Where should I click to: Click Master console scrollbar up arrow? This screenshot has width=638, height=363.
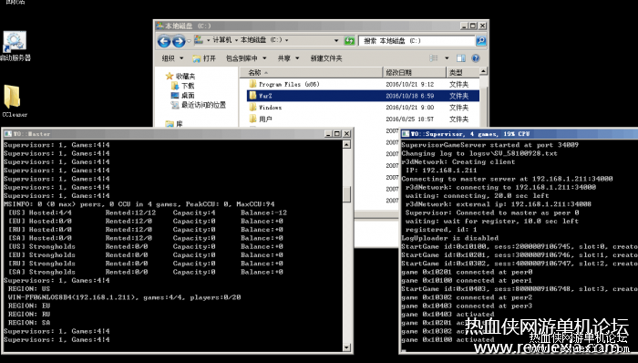click(346, 144)
